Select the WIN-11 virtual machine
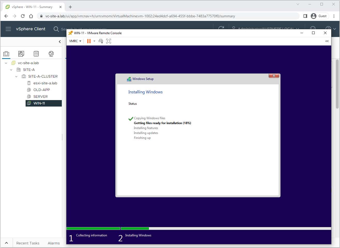 click(x=44, y=103)
